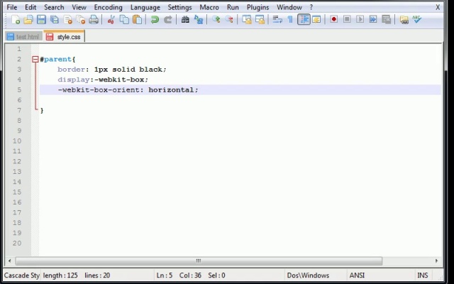Click line number 10 in margin
The height and width of the screenshot is (284, 454).
click(17, 141)
